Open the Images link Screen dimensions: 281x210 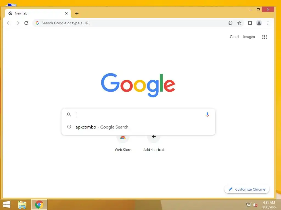[x=249, y=37]
